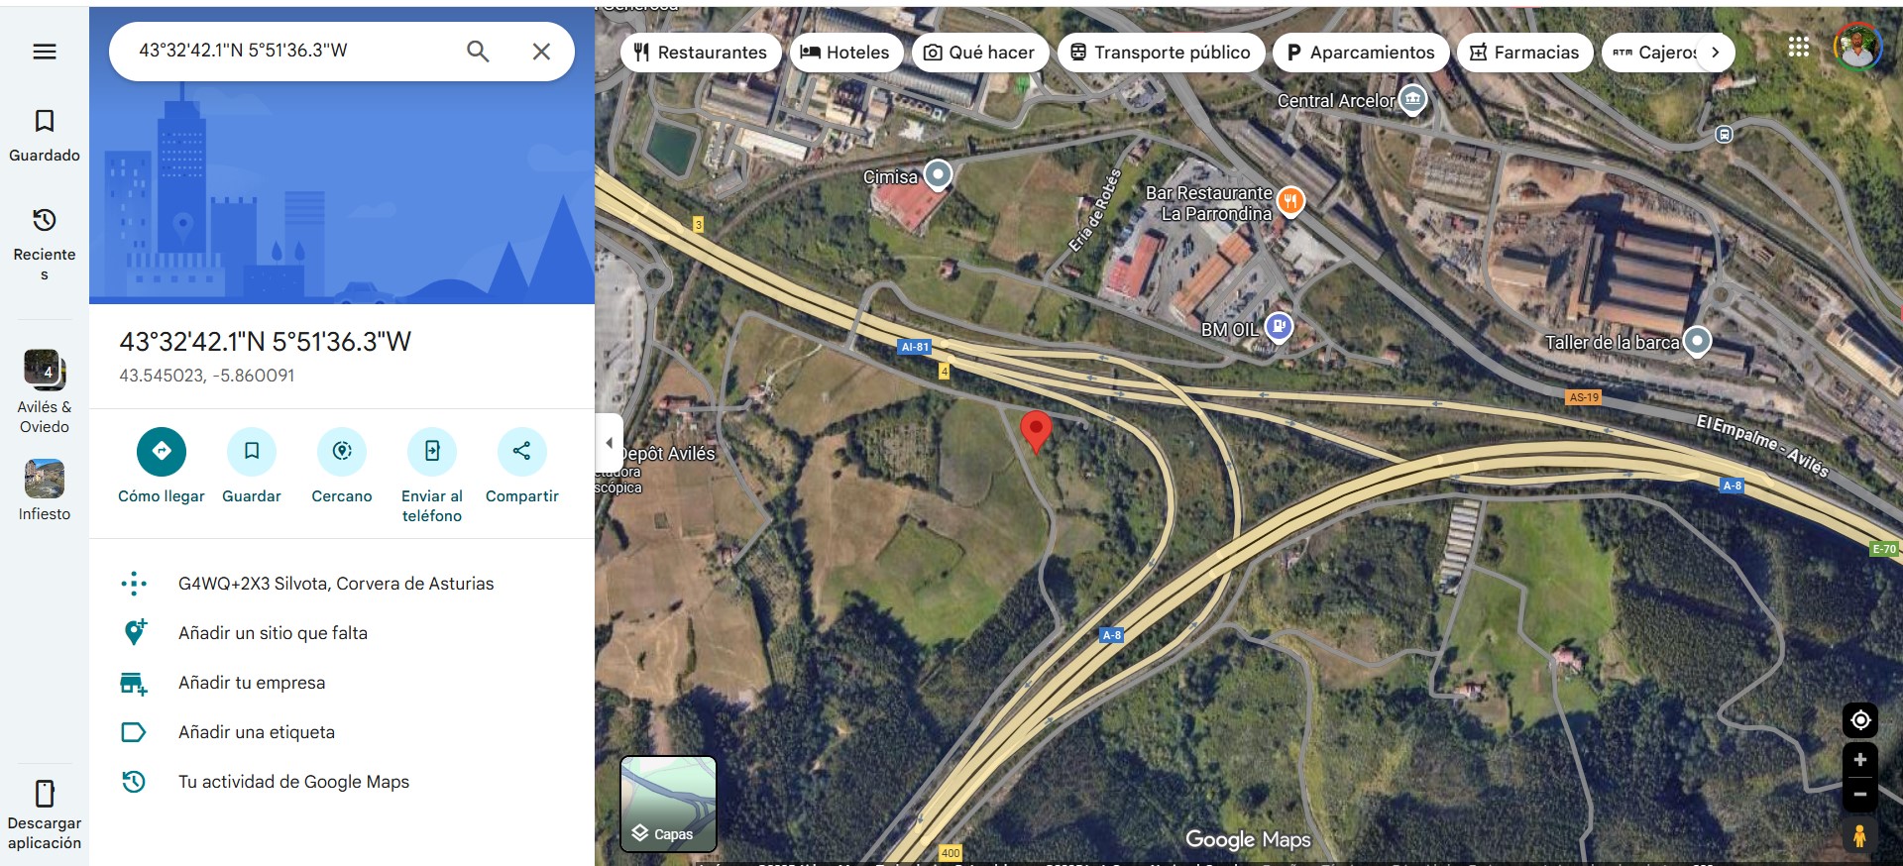Select the Restaurantes filter chip
1903x866 pixels.
pyautogui.click(x=701, y=53)
